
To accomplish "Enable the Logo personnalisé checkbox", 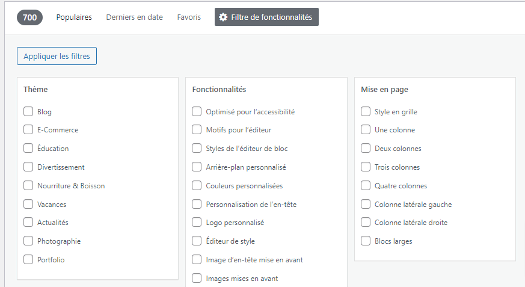I will (197, 222).
